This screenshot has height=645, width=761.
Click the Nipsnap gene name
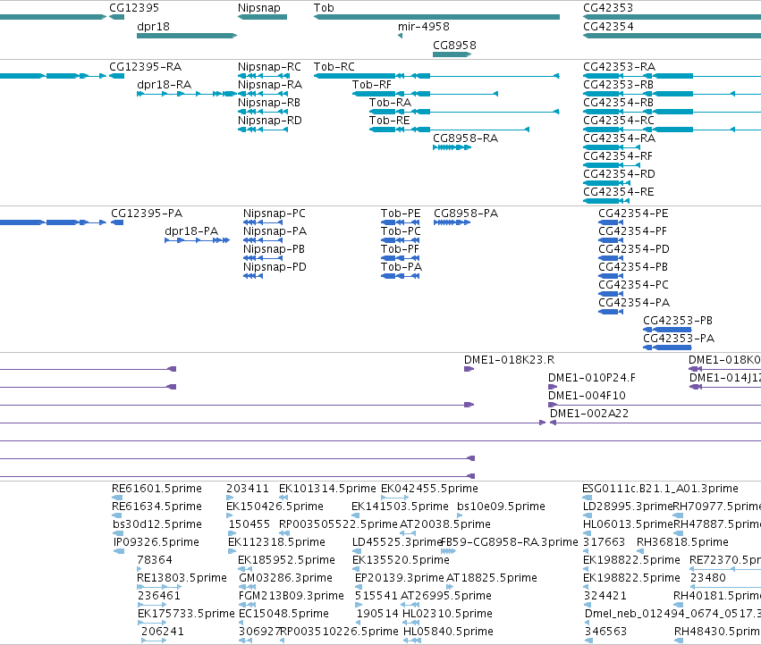(258, 8)
